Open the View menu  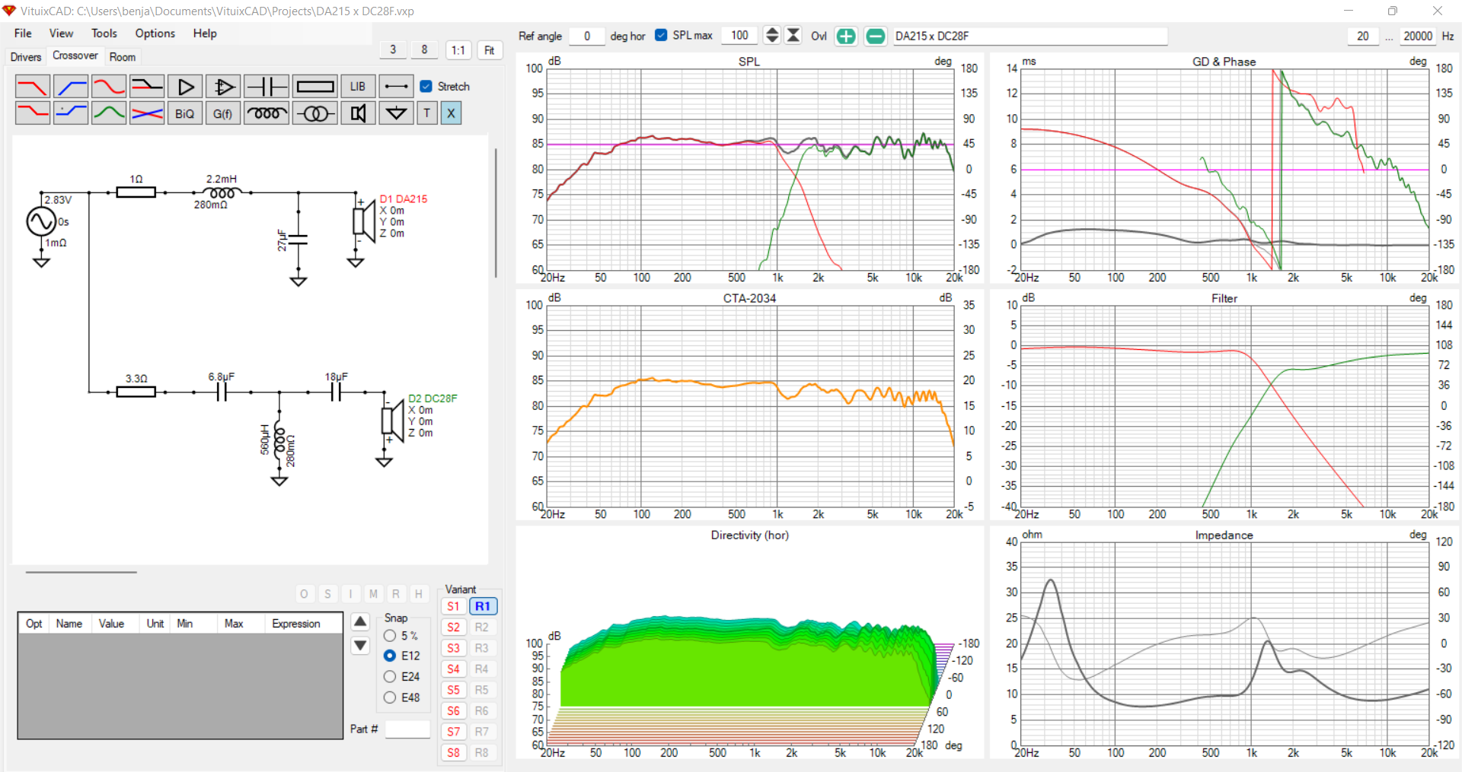[61, 33]
